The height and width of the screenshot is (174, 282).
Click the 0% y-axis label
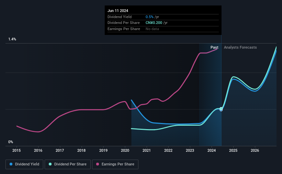tap(11, 142)
